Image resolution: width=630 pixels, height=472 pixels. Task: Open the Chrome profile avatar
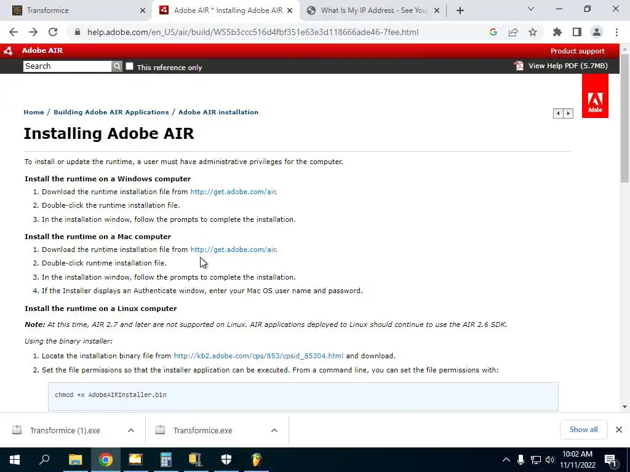(597, 32)
